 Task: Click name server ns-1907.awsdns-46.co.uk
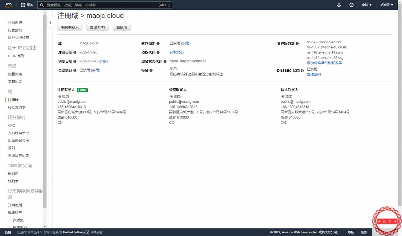click(x=327, y=47)
